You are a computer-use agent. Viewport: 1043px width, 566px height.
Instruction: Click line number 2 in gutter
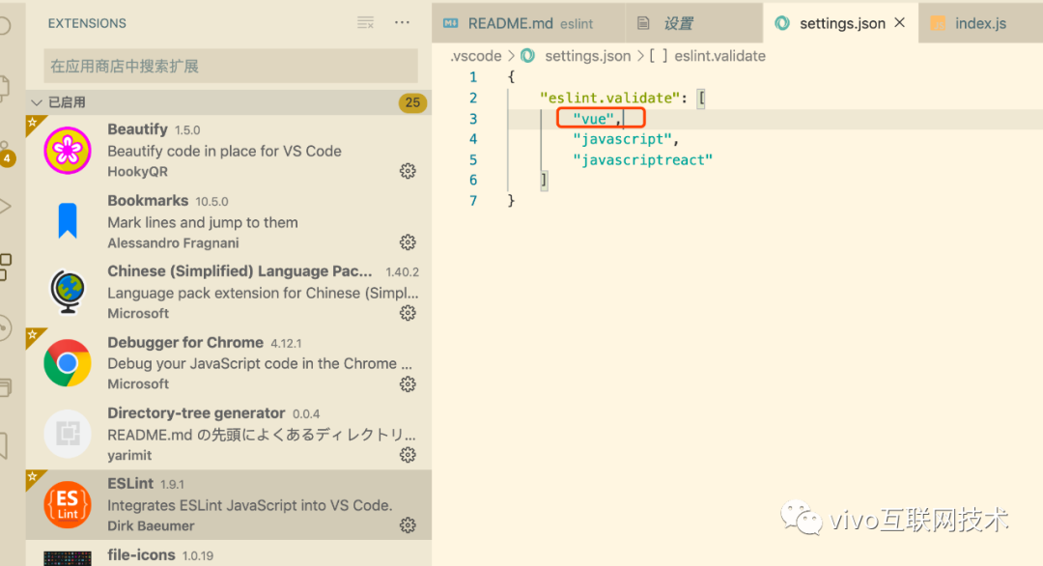pyautogui.click(x=473, y=98)
